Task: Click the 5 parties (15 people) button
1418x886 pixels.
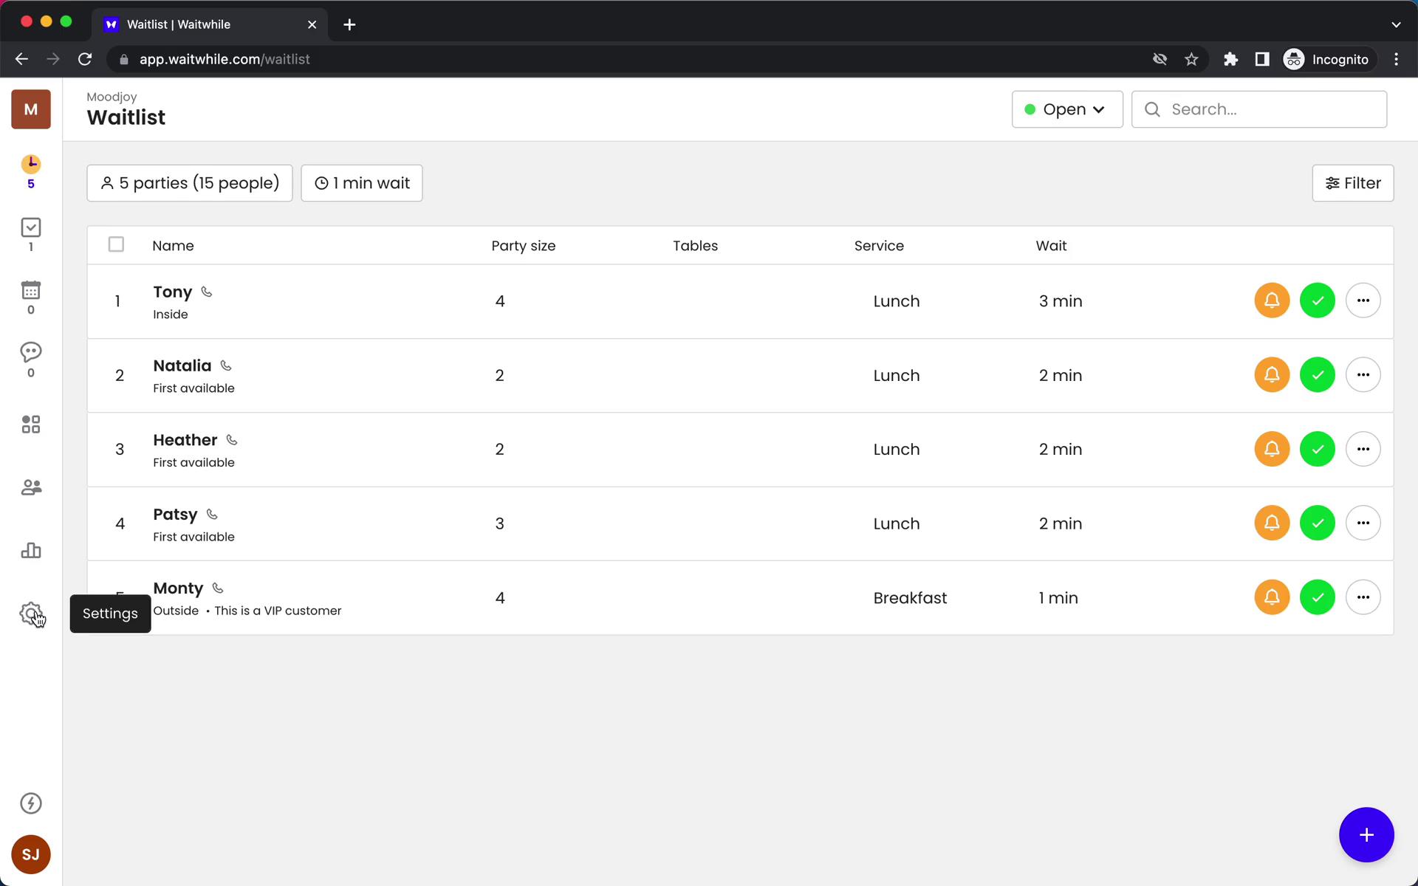Action: [190, 183]
